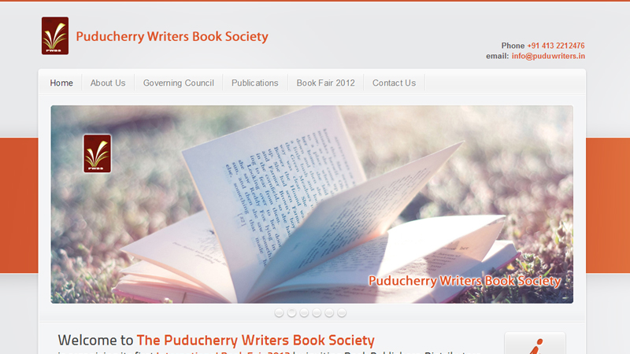630x354 pixels.
Task: Click the open book slideshow image
Action: [x=312, y=205]
